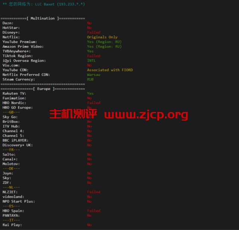Click Amazon Prime Video 'Yes (Region: RU)' value
The image size is (239, 230).
click(x=104, y=47)
